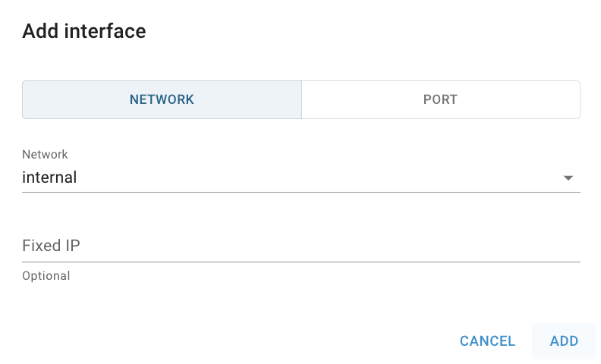Focus the Fixed IP input field
The image size is (601, 364).
pyautogui.click(x=300, y=246)
